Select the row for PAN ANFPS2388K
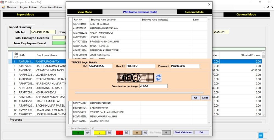The height and width of the screenshot is (140, 274). [138, 37]
